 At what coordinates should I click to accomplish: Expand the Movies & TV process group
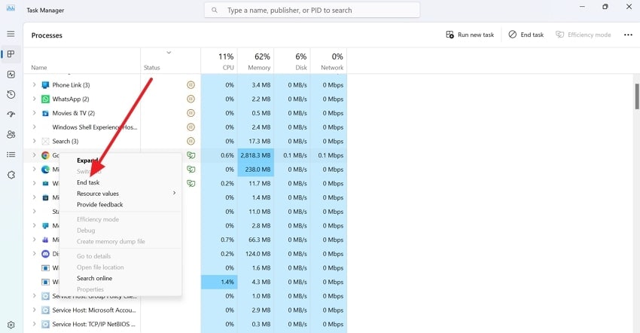pos(35,113)
